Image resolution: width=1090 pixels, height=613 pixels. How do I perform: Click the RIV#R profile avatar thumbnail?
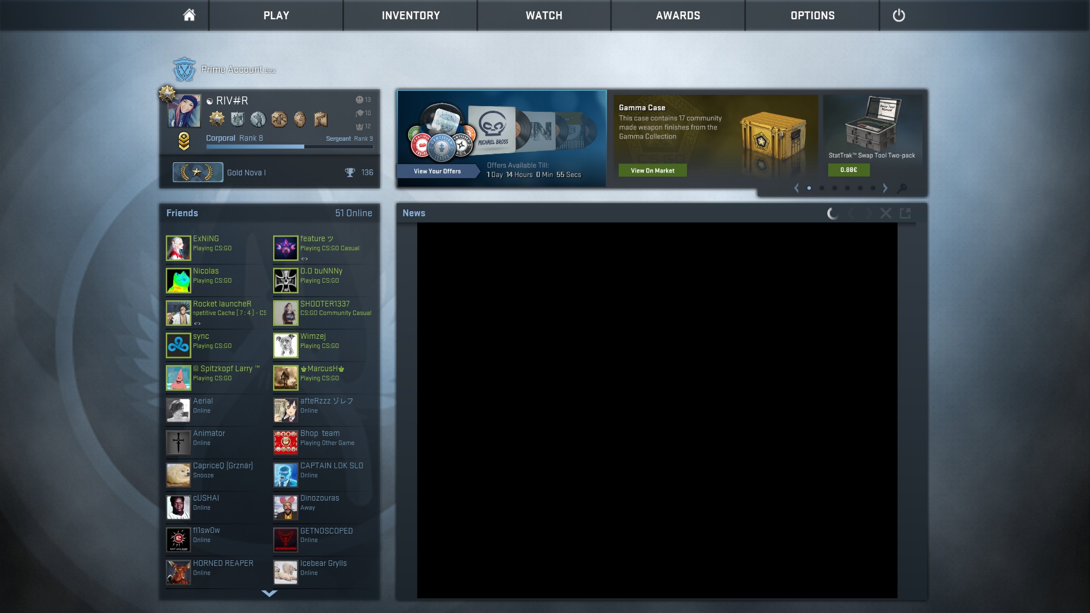[x=185, y=111]
